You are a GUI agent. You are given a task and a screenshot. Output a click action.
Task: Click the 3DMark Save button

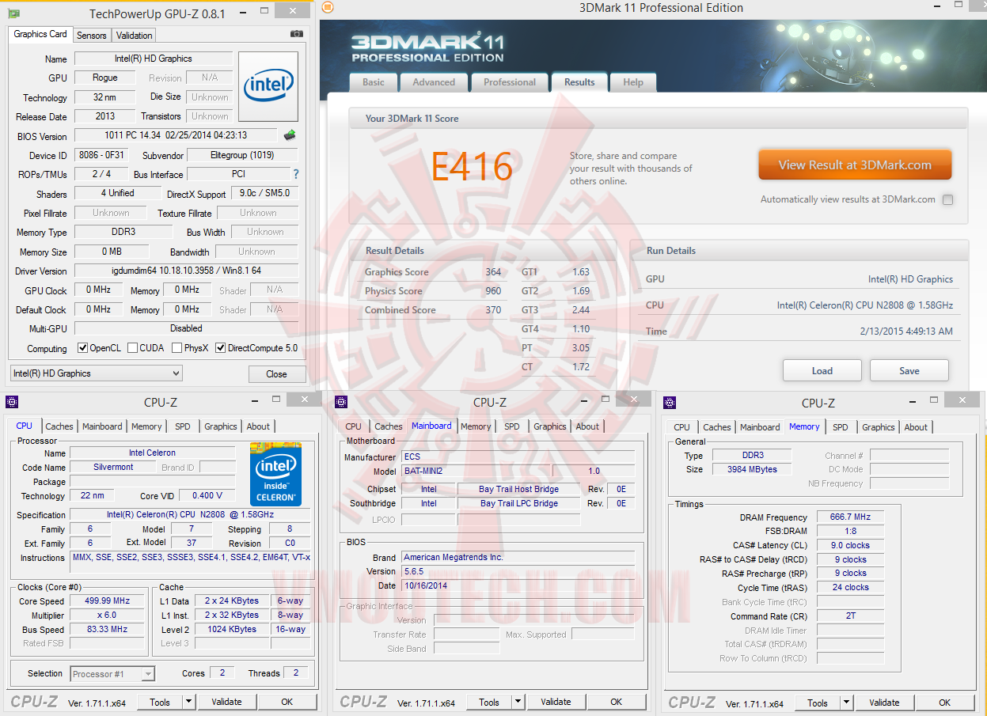click(909, 370)
